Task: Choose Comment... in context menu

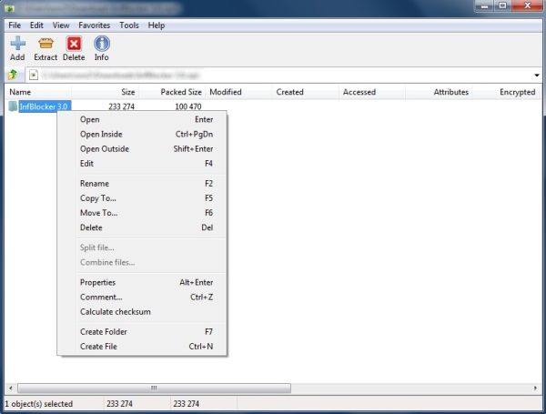Action: [142, 297]
